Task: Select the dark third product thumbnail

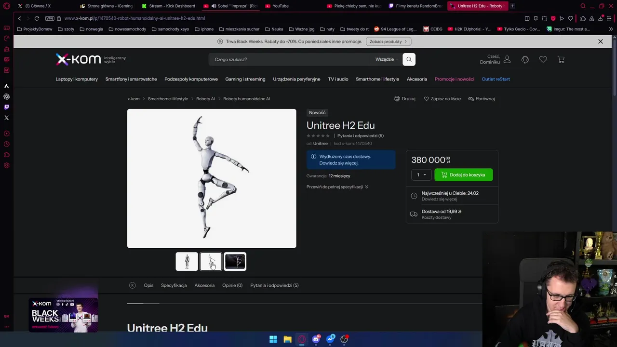Action: pyautogui.click(x=235, y=262)
